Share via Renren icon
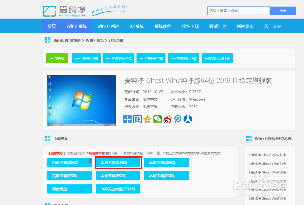Viewport: 304px width, 205px height. [188, 119]
